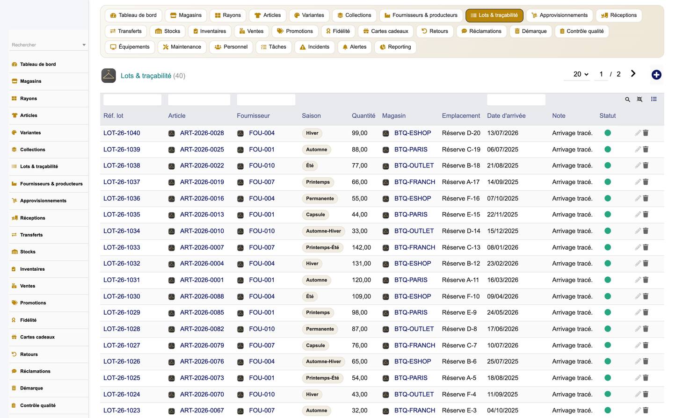This screenshot has width=676, height=418.
Task: Delete LOT-26-1033 using its trash icon
Action: coord(646,247)
